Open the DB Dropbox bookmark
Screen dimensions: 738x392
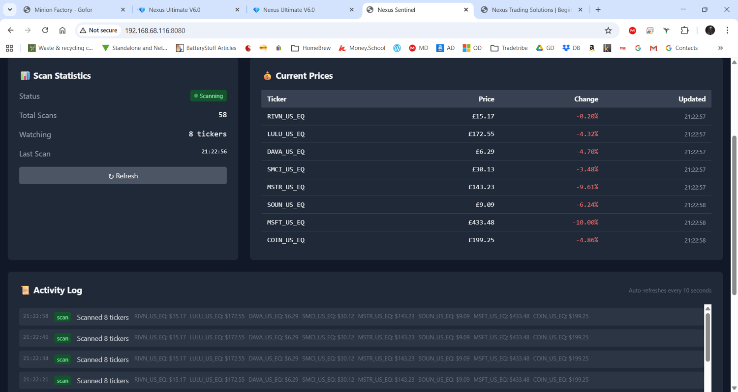pos(571,48)
